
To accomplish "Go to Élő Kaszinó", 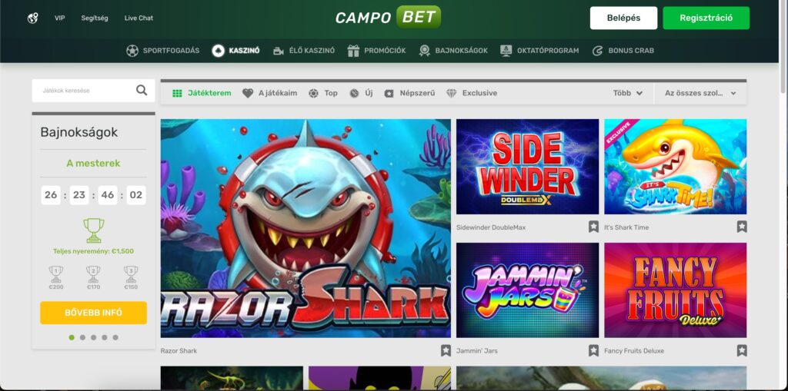I will [x=303, y=51].
